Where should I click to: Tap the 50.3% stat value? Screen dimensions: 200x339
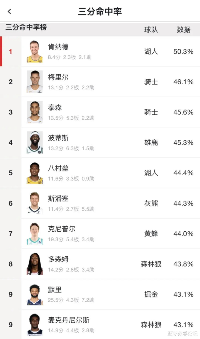(183, 52)
